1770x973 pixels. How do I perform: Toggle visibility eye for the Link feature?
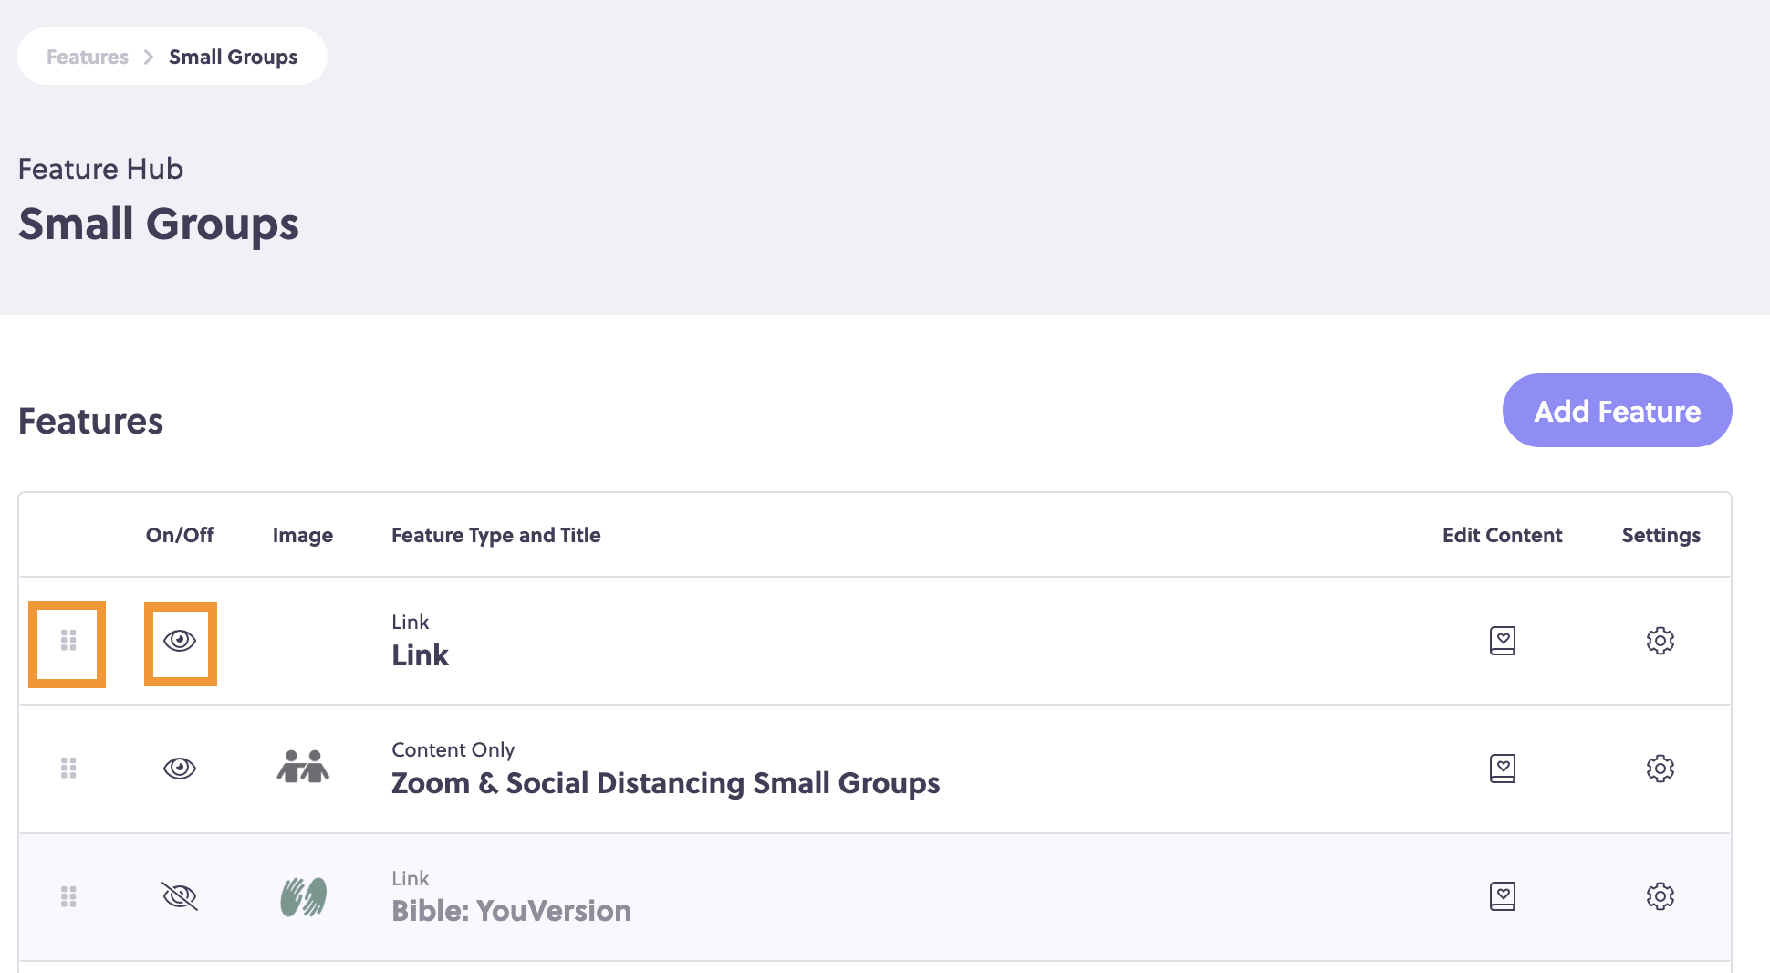[180, 641]
